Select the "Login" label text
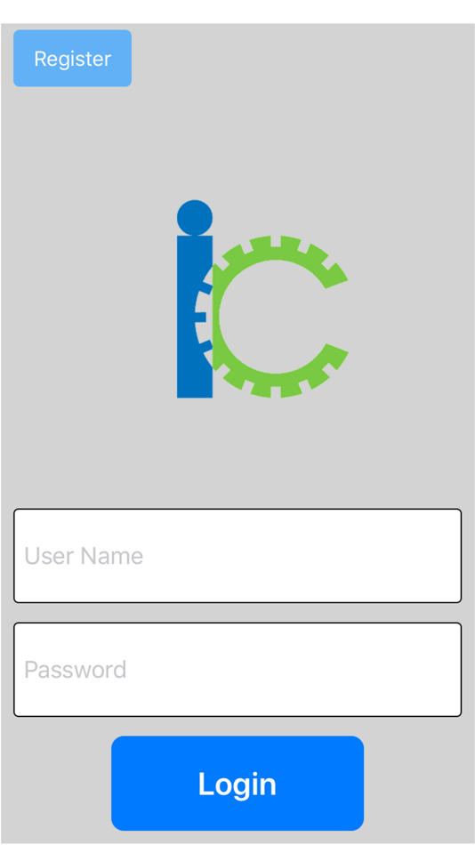This screenshot has height=845, width=475. (x=237, y=785)
